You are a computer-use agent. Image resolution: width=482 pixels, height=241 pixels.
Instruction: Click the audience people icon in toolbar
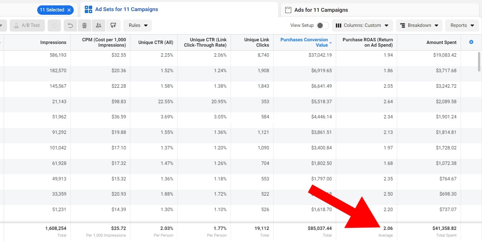(x=99, y=26)
